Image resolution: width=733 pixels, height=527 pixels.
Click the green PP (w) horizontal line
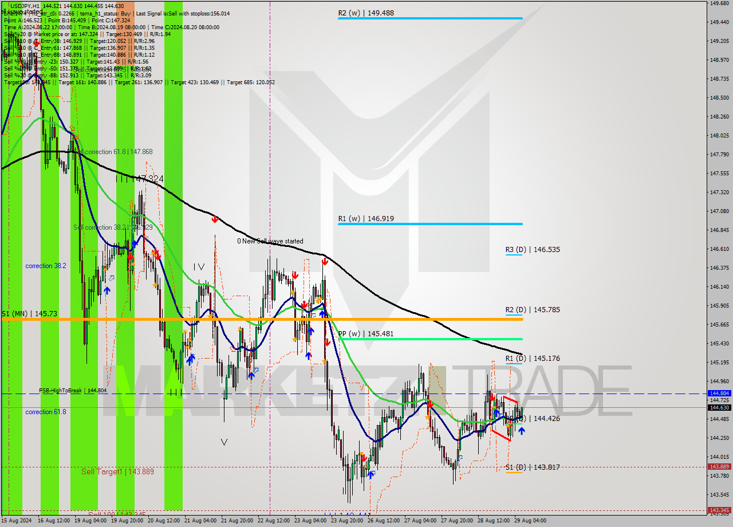coord(429,339)
